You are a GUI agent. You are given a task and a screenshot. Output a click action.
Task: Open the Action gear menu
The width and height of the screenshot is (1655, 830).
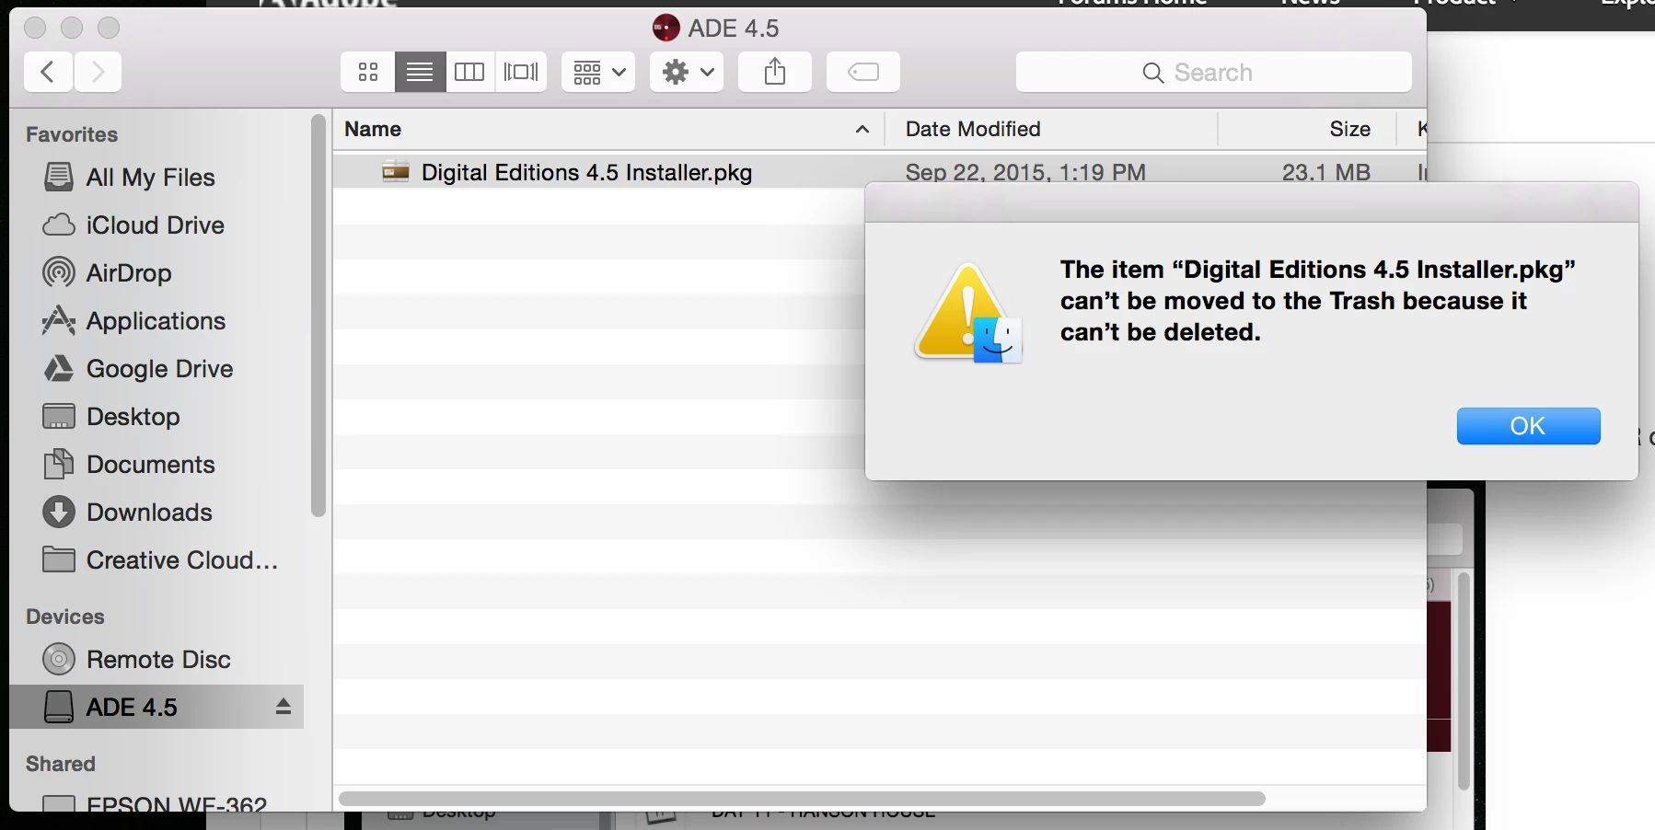click(687, 72)
